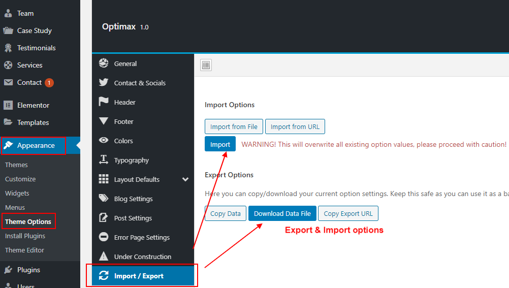509x288 pixels.
Task: Click the Blog Settings tag icon
Action: coord(104,198)
